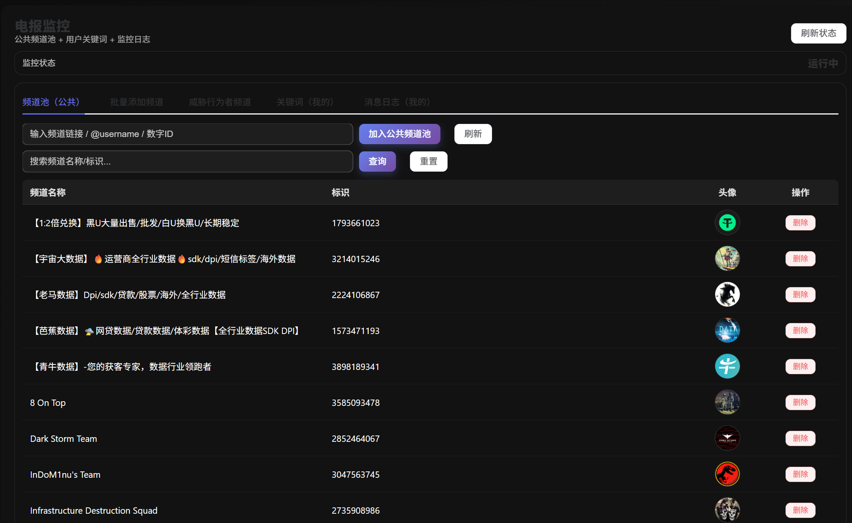Open the 消息日志（我的）tab
852x523 pixels.
pos(396,102)
